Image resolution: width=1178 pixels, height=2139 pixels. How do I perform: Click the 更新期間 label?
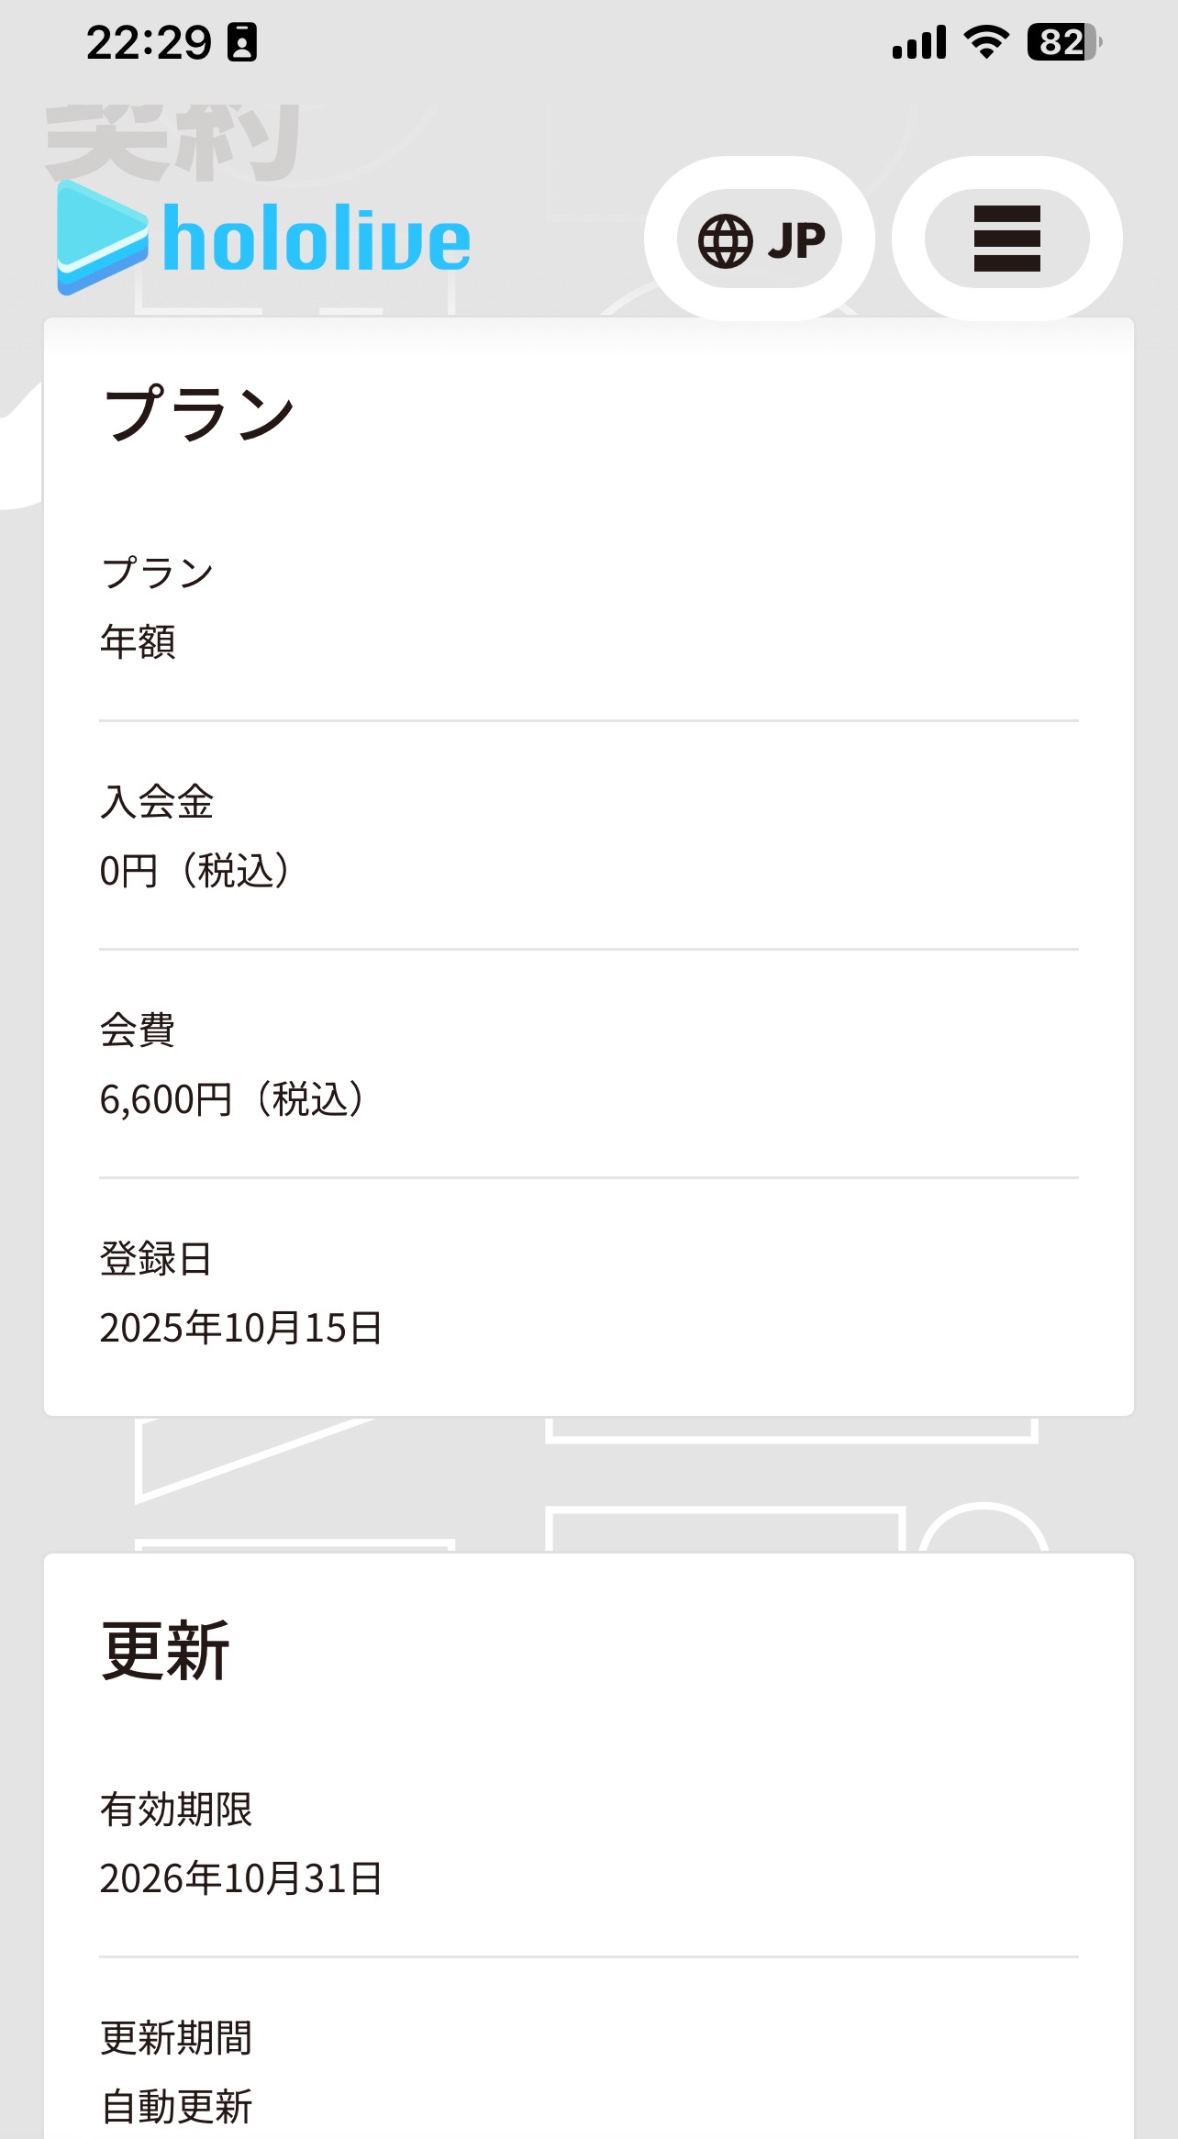tap(176, 2037)
